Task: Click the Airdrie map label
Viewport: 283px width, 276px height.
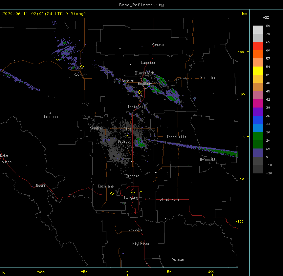Action: click(x=133, y=176)
